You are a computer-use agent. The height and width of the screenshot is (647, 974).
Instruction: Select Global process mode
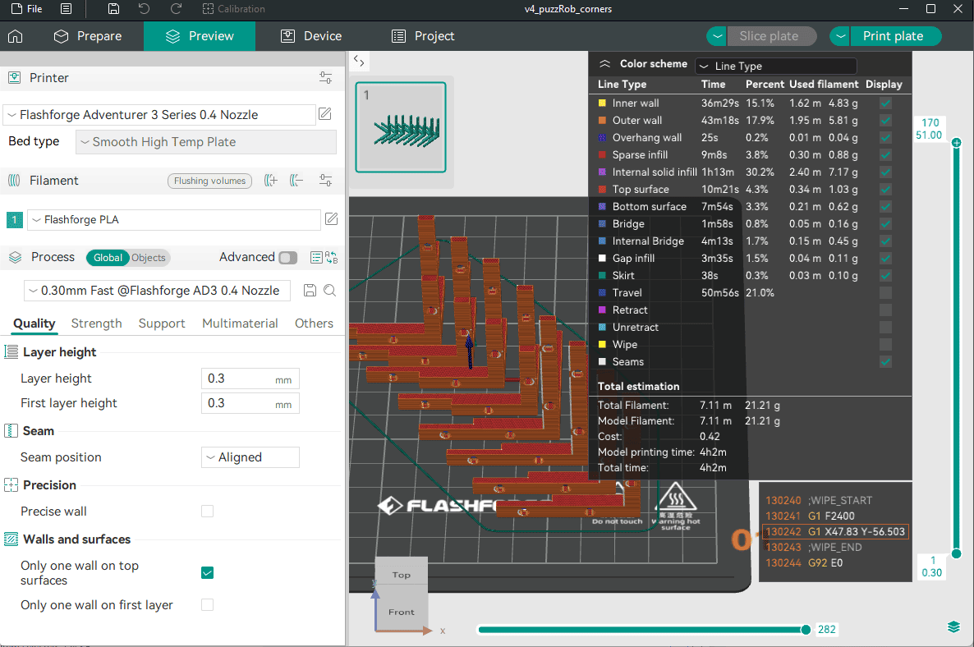point(108,258)
